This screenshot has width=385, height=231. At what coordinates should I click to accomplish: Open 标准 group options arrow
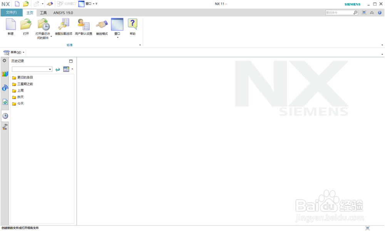pyautogui.click(x=140, y=45)
